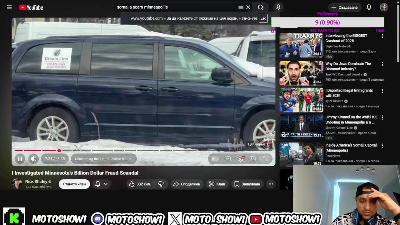This screenshot has width=400, height=225.
Task: Open 'Inside America's Somali Capital' video title
Action: point(351,148)
